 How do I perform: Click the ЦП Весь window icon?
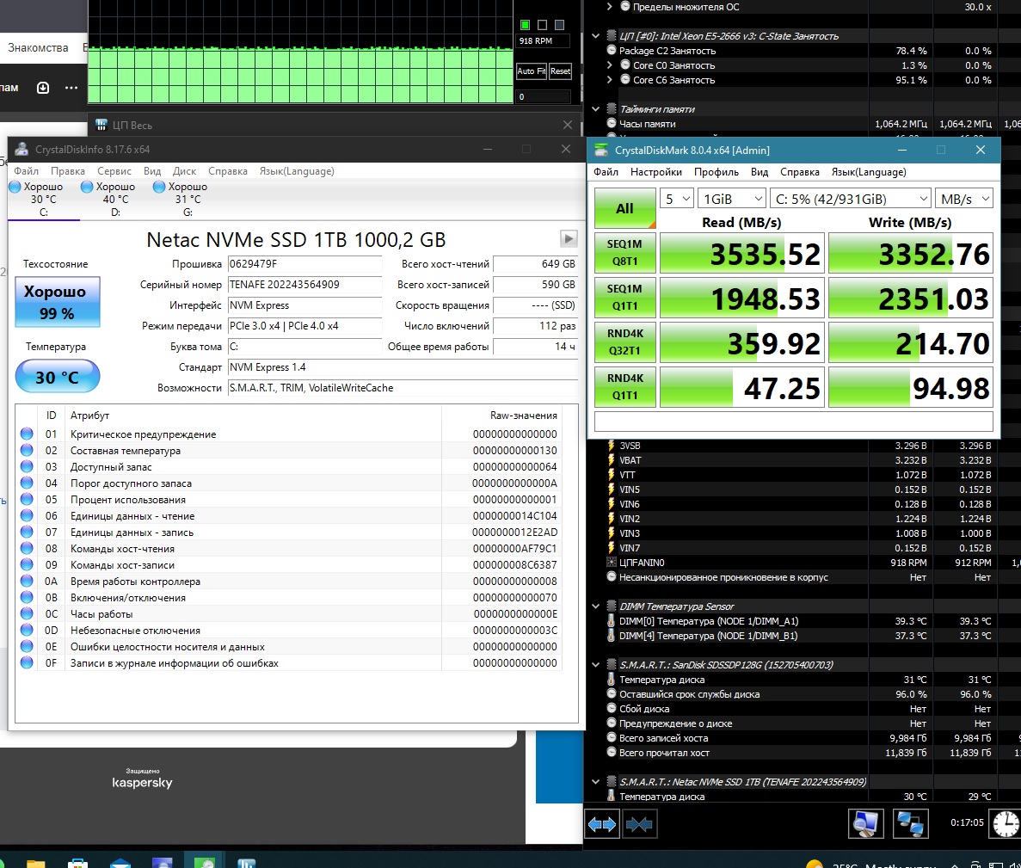pyautogui.click(x=101, y=125)
